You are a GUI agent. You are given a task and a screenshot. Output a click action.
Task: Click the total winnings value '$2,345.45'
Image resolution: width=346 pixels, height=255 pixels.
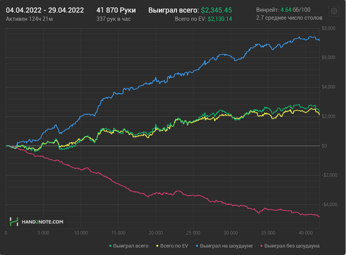216,10
